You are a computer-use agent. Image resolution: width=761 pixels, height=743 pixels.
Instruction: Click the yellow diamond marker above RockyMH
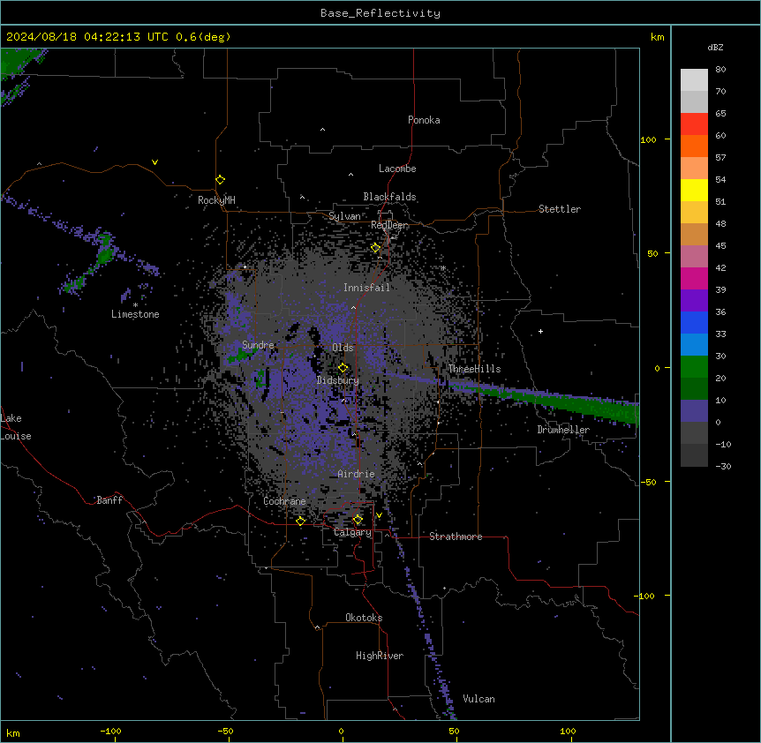click(221, 180)
